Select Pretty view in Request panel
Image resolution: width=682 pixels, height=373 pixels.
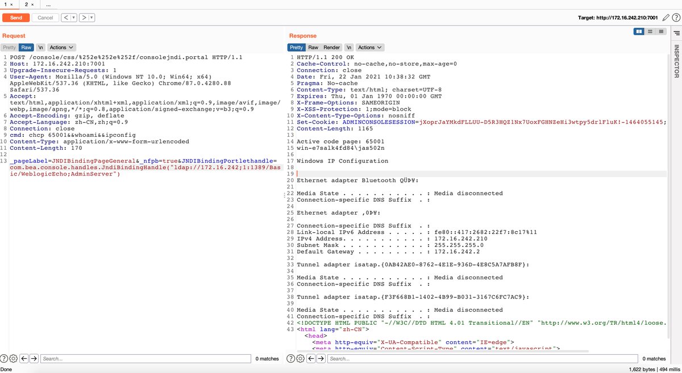tap(9, 48)
